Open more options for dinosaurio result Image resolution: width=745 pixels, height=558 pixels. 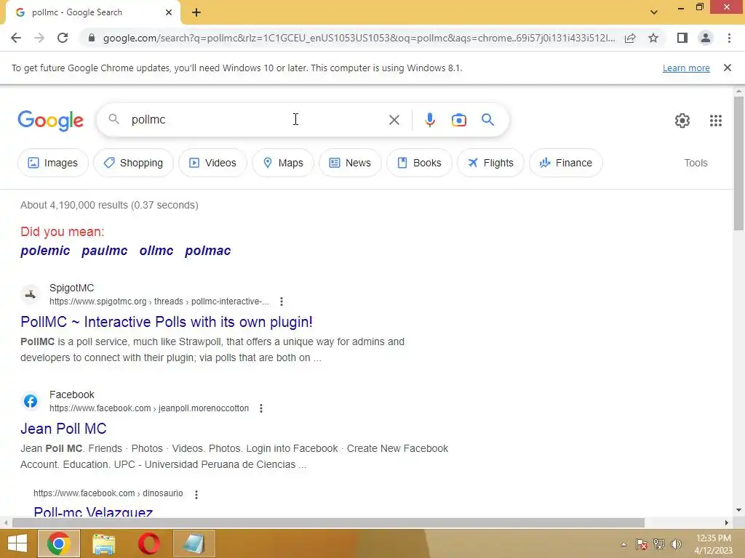tap(196, 494)
